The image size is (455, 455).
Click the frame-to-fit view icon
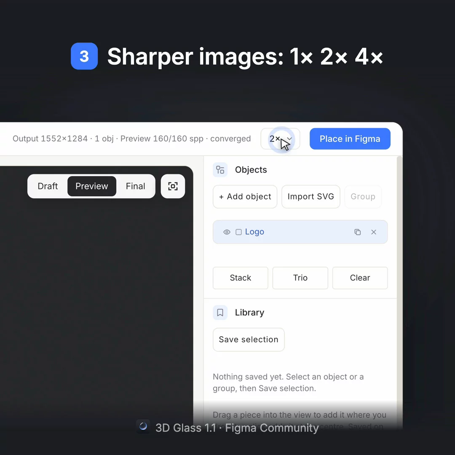(x=173, y=186)
